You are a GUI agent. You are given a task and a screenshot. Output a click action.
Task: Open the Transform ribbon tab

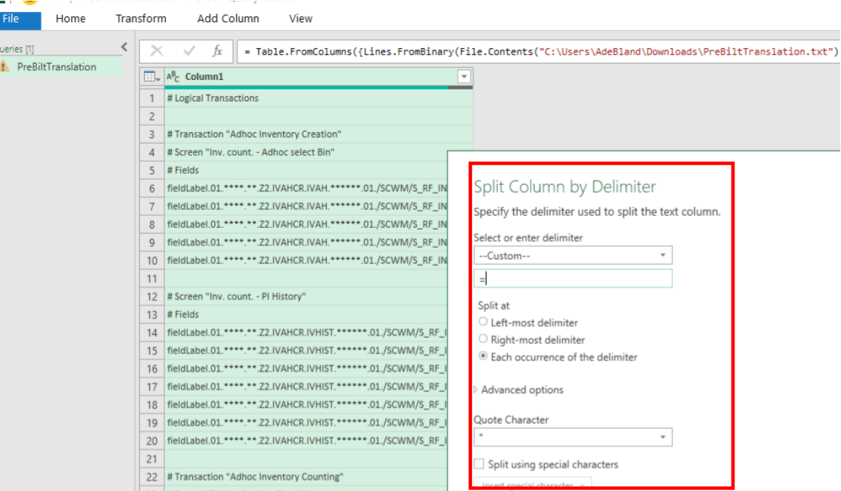click(141, 18)
